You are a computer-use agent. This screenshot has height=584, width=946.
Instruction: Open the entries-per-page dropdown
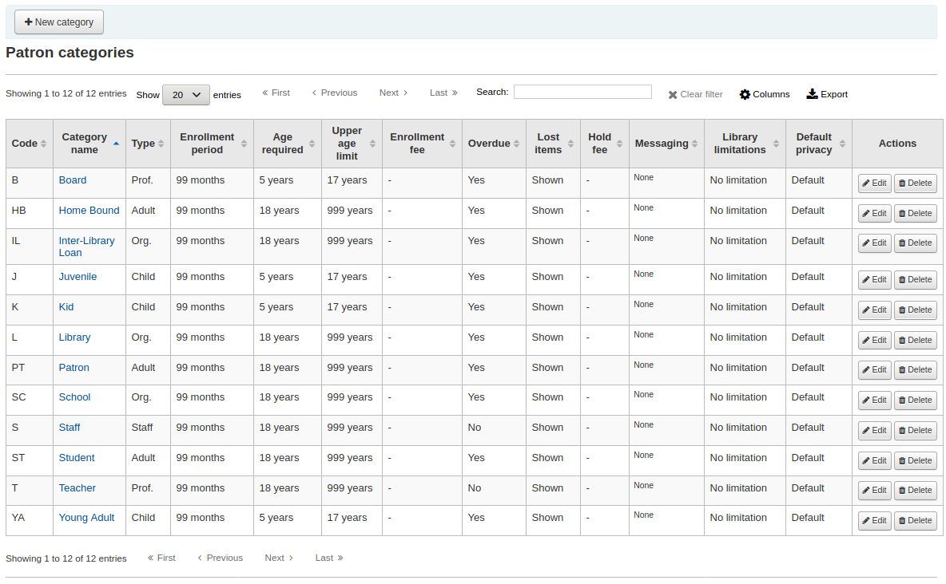[x=185, y=95]
